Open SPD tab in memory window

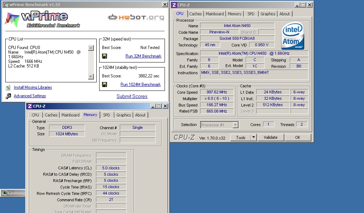coord(107,115)
